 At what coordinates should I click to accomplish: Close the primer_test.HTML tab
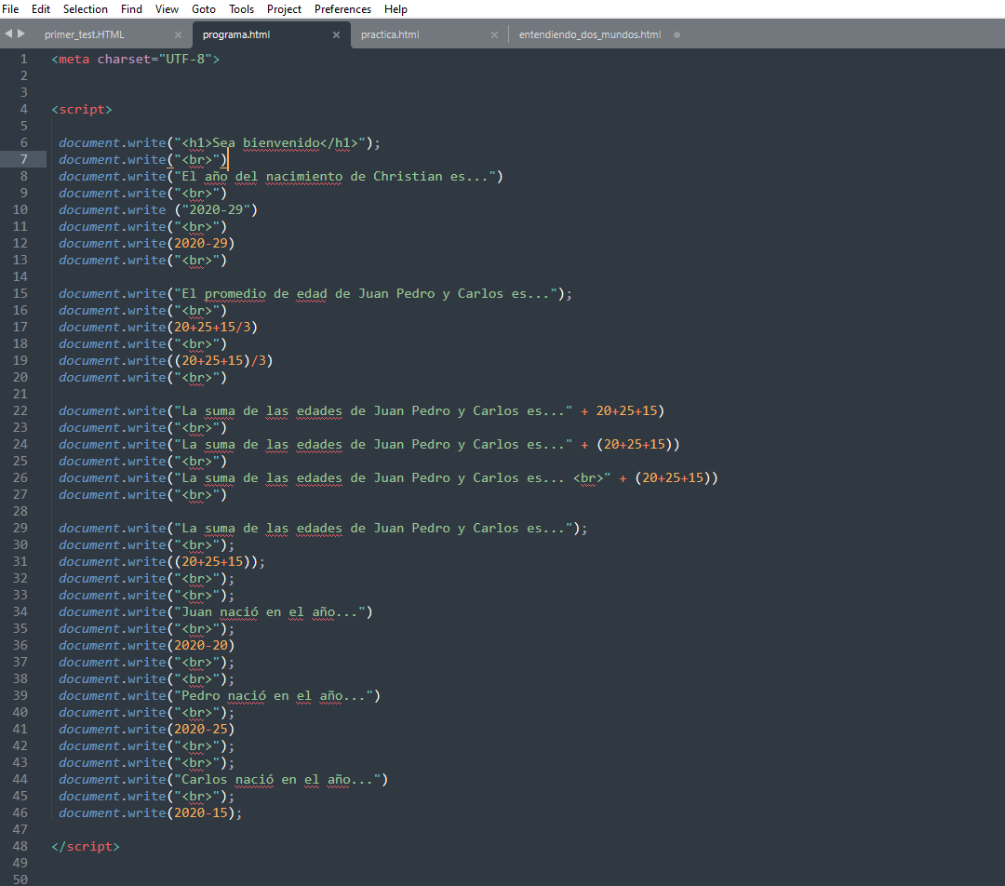pyautogui.click(x=178, y=35)
